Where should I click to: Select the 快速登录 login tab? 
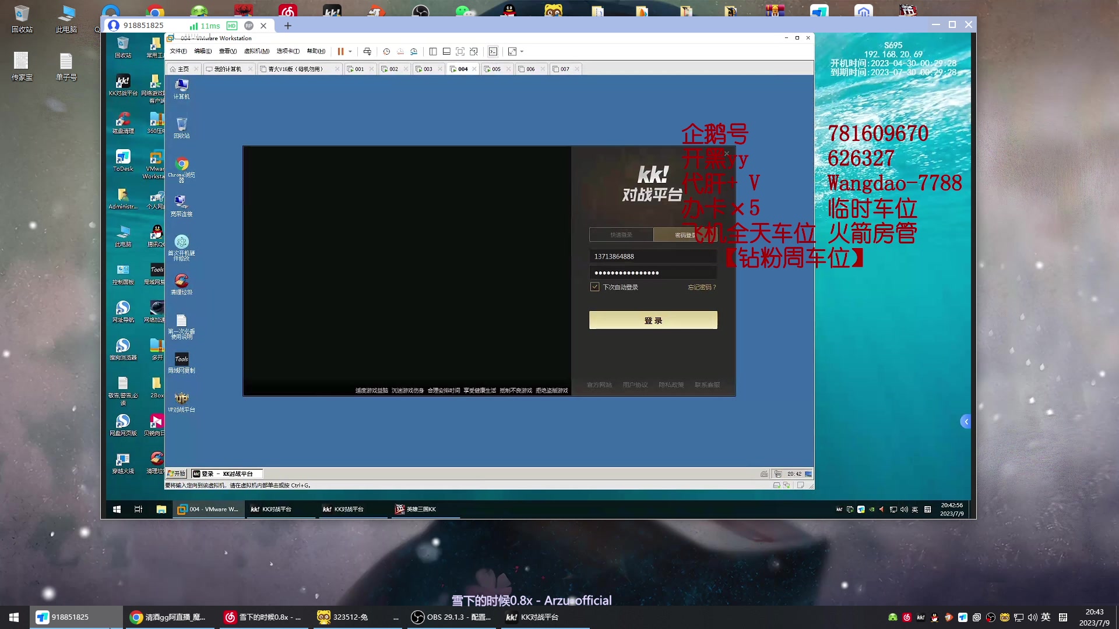[x=621, y=235]
